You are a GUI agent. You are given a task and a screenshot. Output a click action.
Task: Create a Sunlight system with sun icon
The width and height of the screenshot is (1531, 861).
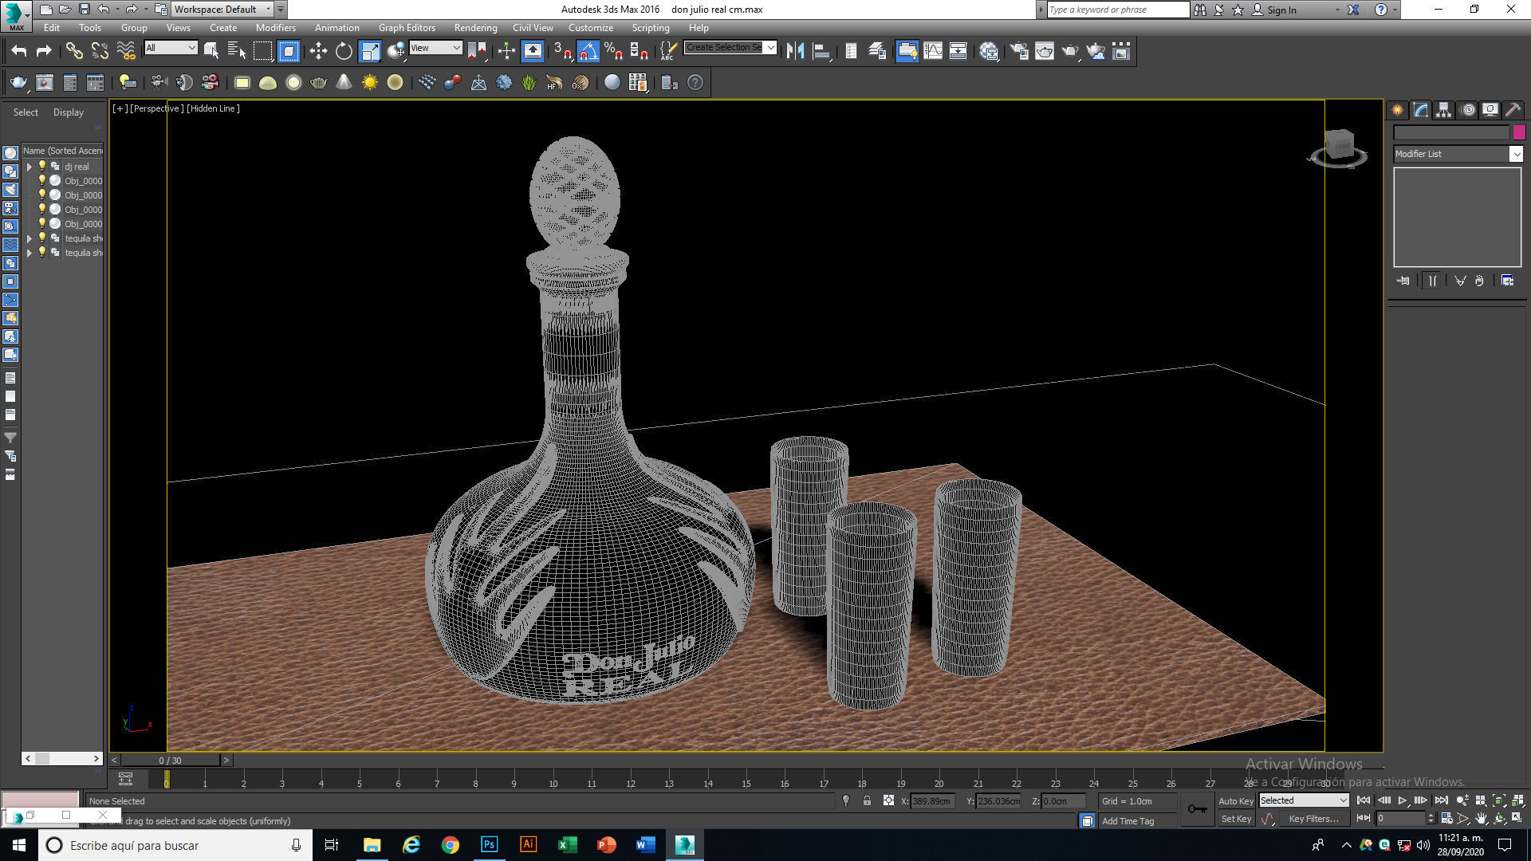click(370, 82)
